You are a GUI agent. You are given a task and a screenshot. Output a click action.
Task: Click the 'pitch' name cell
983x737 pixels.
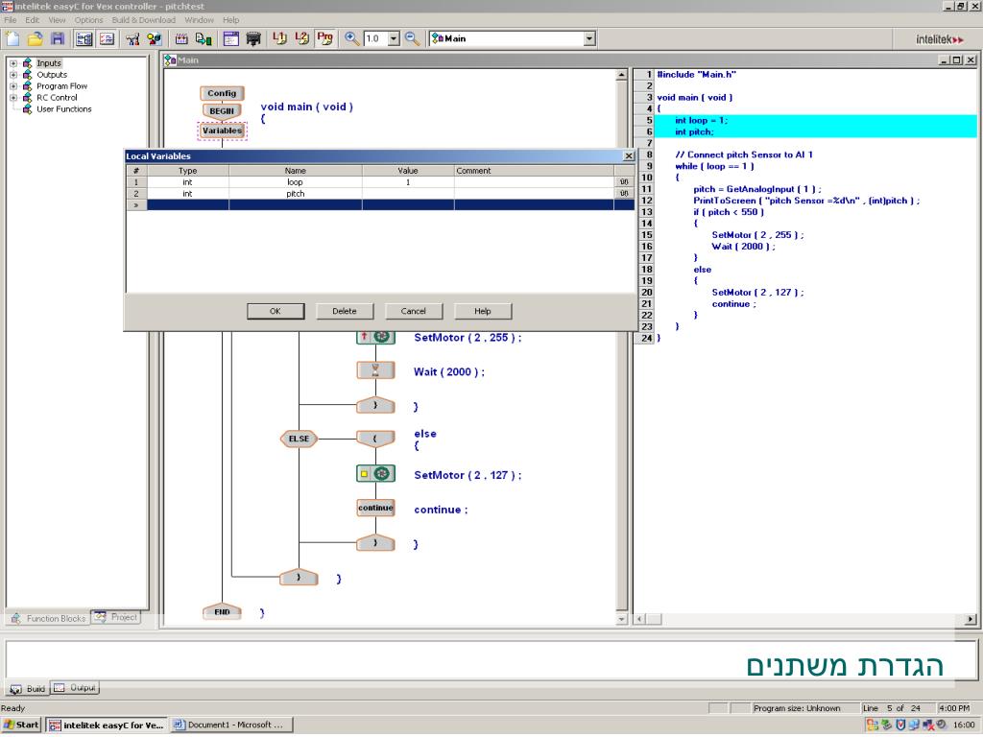pos(296,194)
